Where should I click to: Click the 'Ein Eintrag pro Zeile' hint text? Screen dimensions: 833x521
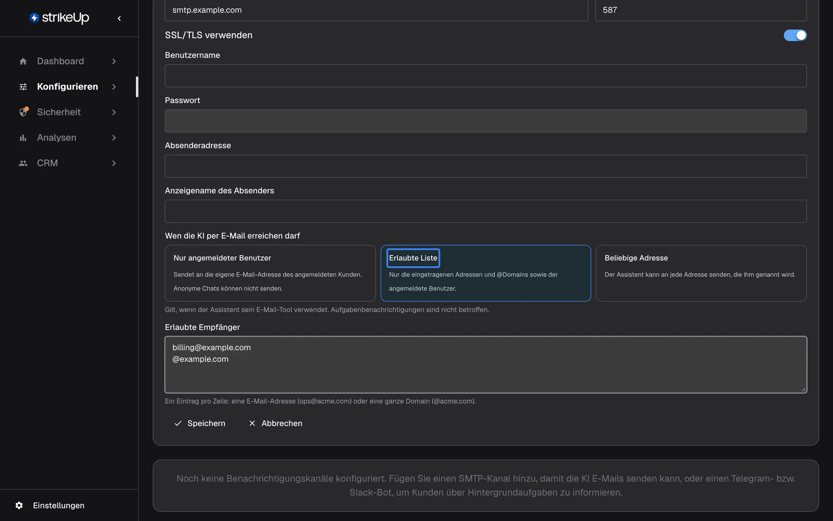(320, 401)
